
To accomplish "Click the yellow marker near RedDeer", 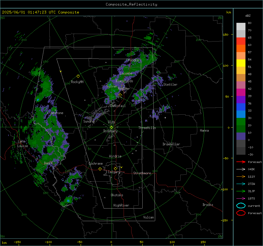I will click(120, 95).
